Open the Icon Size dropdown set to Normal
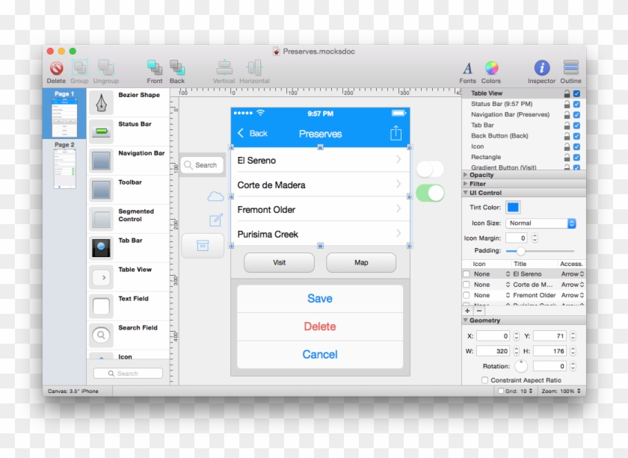 (541, 223)
